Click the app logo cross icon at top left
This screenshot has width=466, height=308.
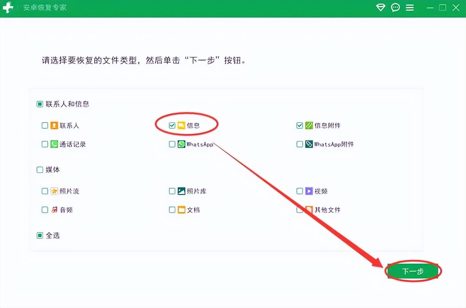pyautogui.click(x=8, y=7)
